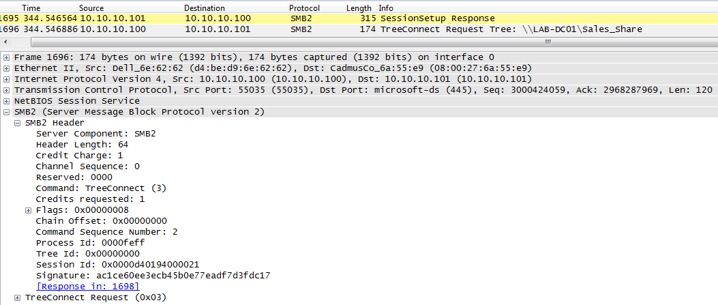
Task: Collapse the SMB2 Header subtree
Action: pyautogui.click(x=18, y=123)
